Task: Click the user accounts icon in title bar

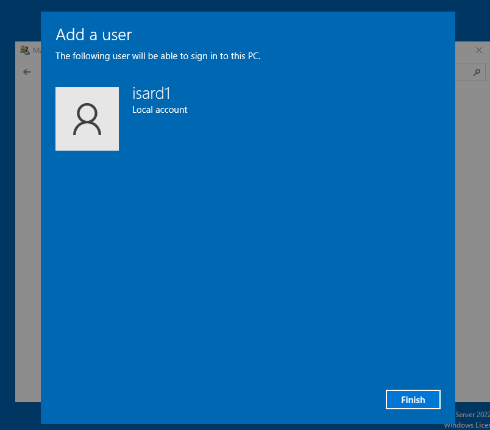Action: (x=25, y=50)
